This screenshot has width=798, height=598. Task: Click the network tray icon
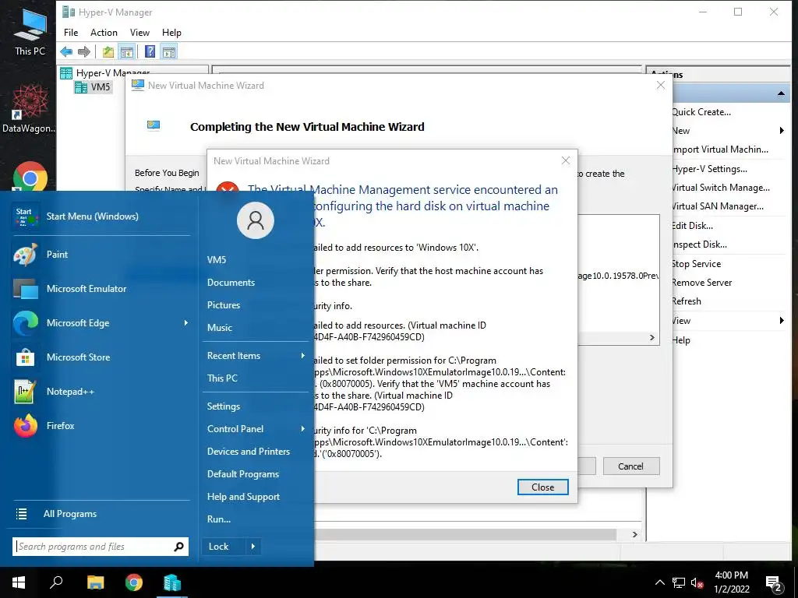(679, 582)
